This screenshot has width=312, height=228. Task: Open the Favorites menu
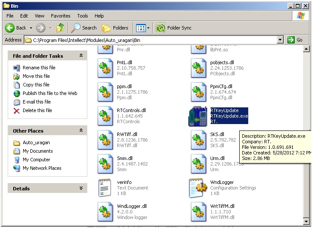pyautogui.click(x=60, y=16)
